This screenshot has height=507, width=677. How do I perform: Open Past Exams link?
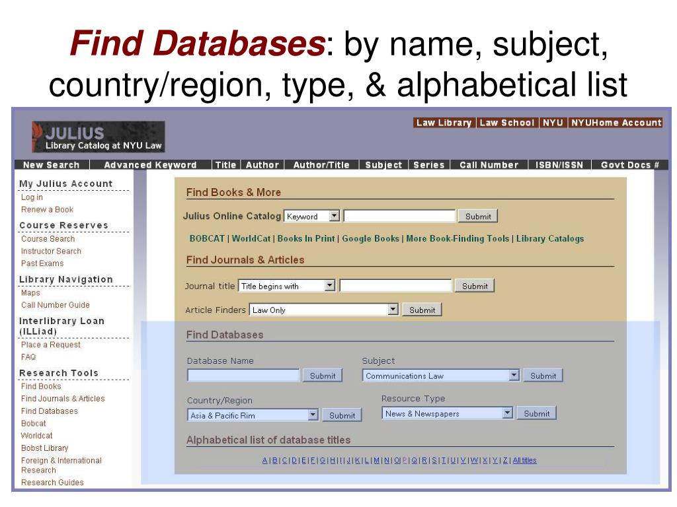coord(42,263)
